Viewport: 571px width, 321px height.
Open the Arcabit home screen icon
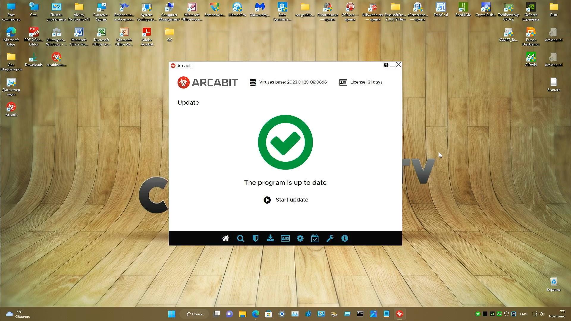click(226, 238)
